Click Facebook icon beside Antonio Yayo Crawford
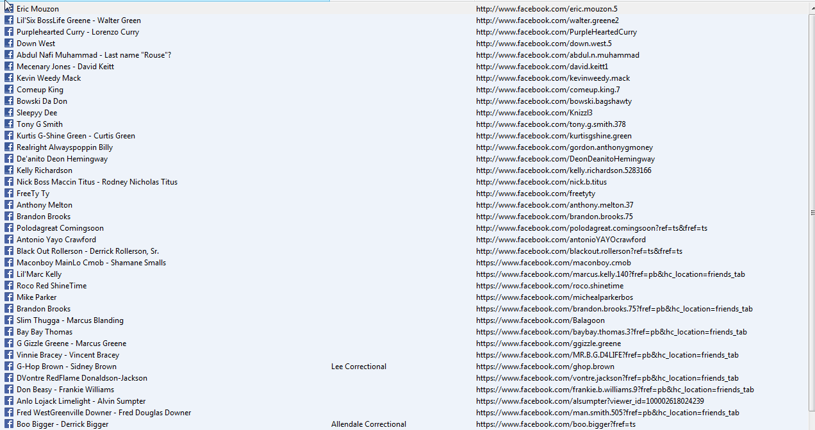Screen dimensions: 815x430 (x=9, y=240)
